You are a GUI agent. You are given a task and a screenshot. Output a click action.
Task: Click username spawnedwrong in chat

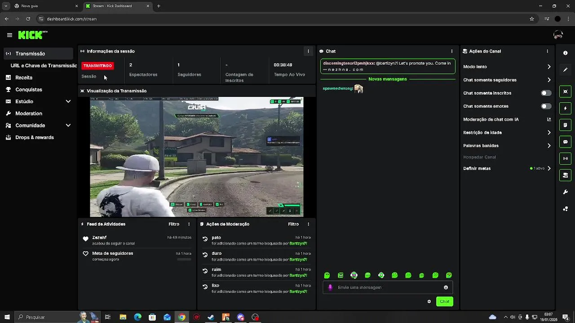click(x=338, y=89)
